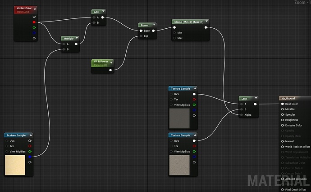Toggle the Add node collapse arrow

pos(103,12)
